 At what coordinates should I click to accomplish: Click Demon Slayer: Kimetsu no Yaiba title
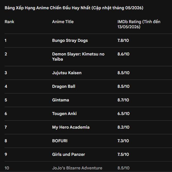click(x=78, y=56)
